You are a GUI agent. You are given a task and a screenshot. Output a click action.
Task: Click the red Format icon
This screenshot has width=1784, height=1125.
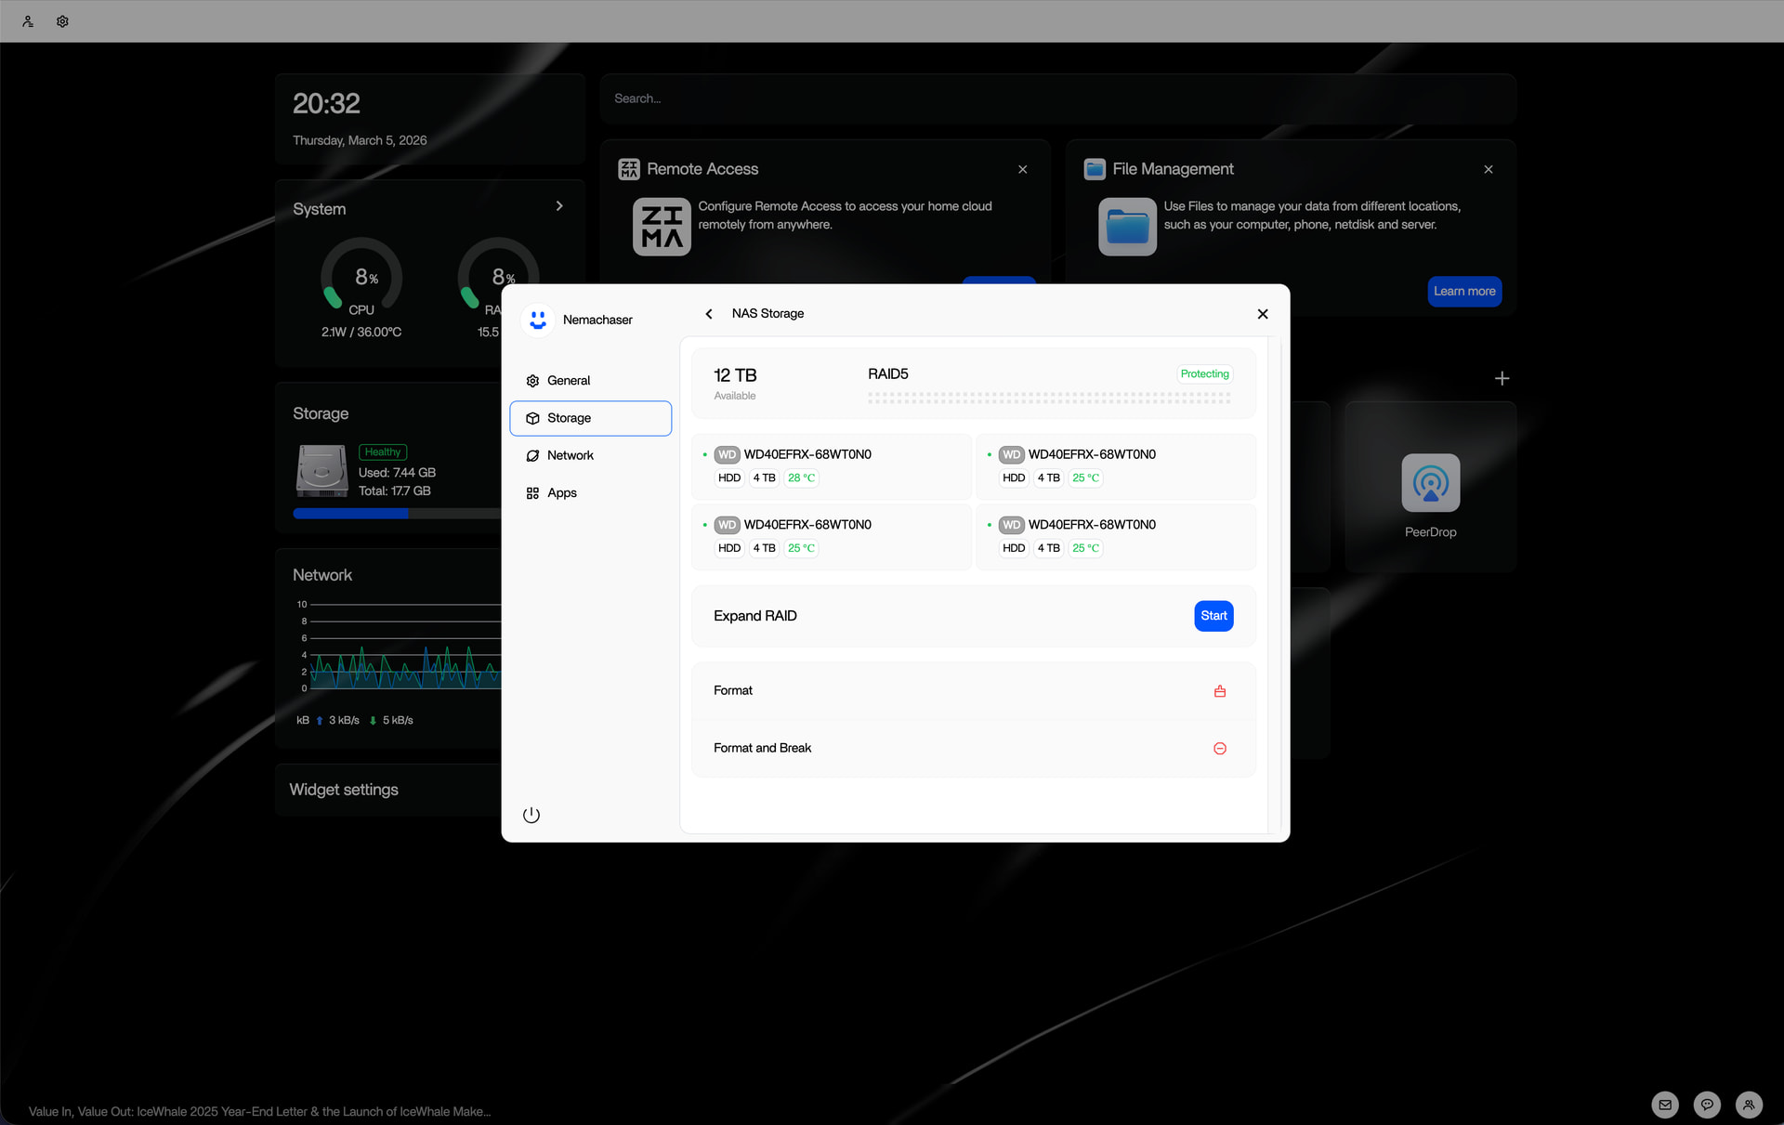coord(1219,691)
